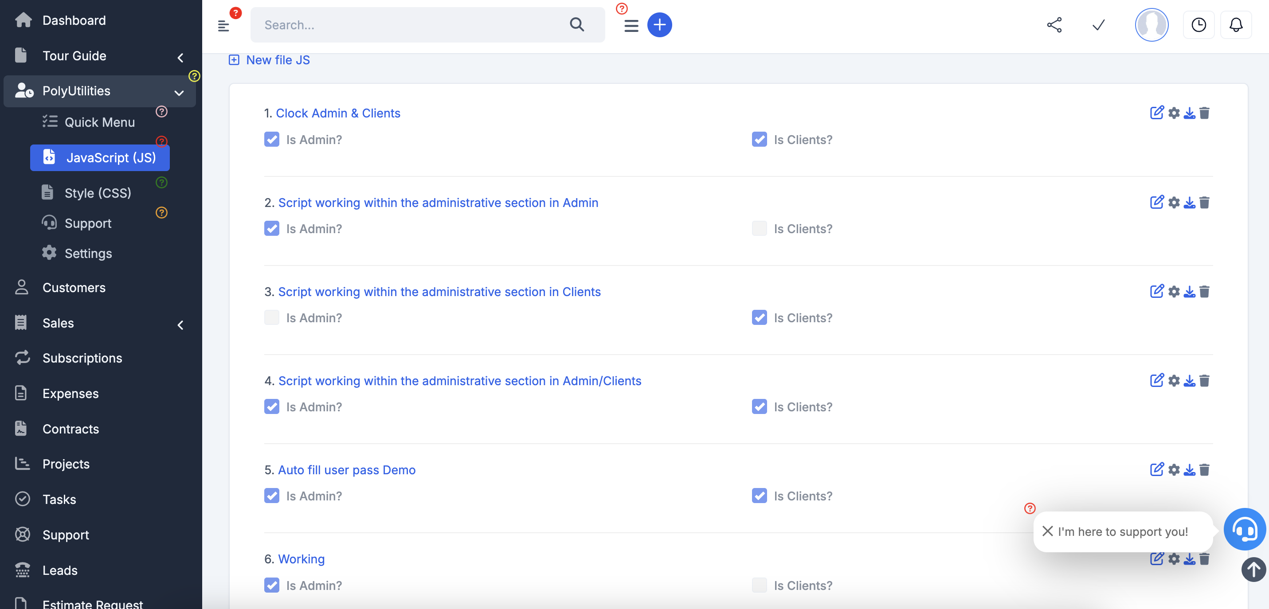Switch to Style (CSS) section

[98, 192]
